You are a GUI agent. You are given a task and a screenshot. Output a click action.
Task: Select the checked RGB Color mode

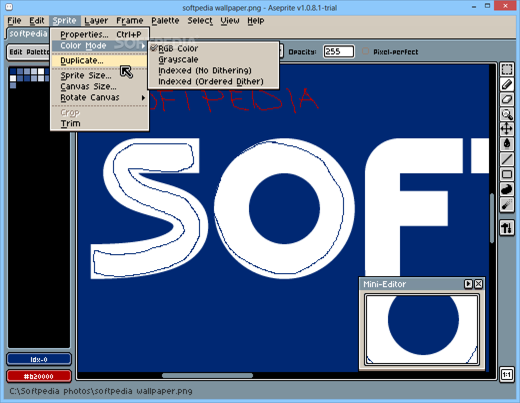(213, 48)
